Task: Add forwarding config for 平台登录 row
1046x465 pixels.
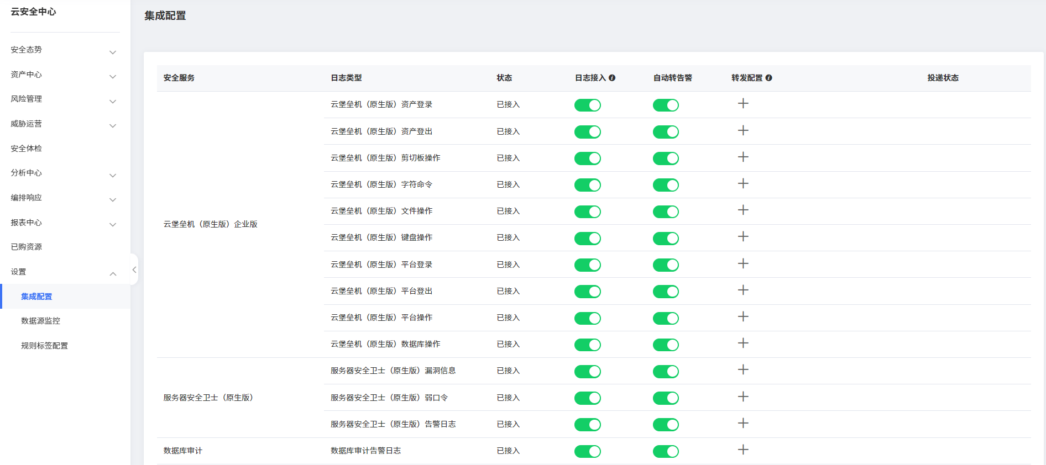Action: point(743,263)
